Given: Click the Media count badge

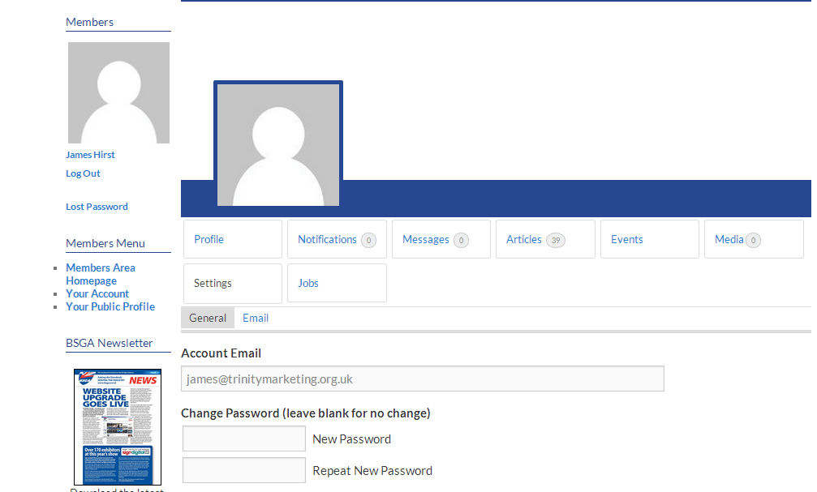Looking at the screenshot, I should [x=754, y=240].
